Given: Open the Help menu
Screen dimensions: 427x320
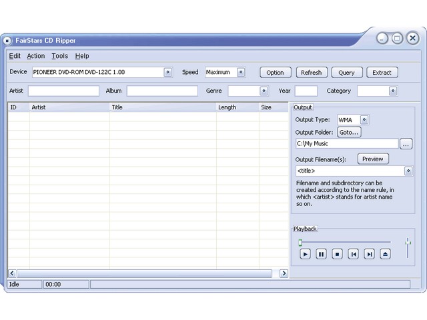Looking at the screenshot, I should (x=82, y=56).
